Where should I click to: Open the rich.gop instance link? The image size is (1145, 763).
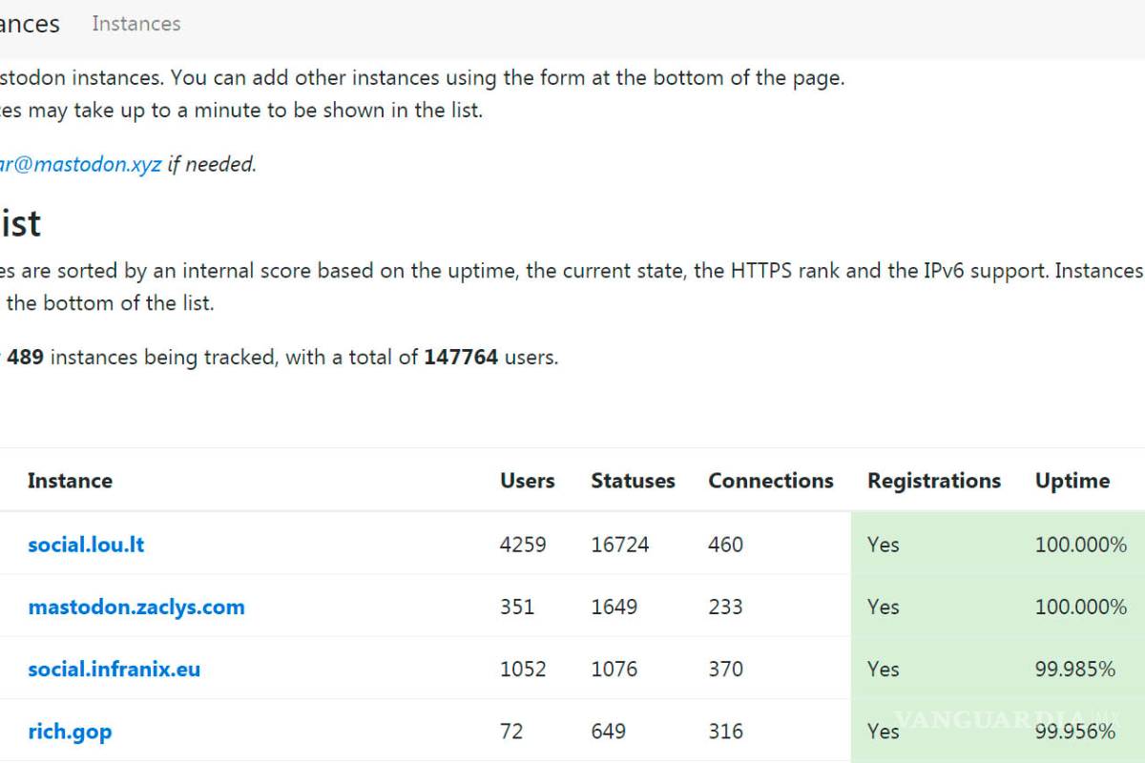tap(70, 731)
